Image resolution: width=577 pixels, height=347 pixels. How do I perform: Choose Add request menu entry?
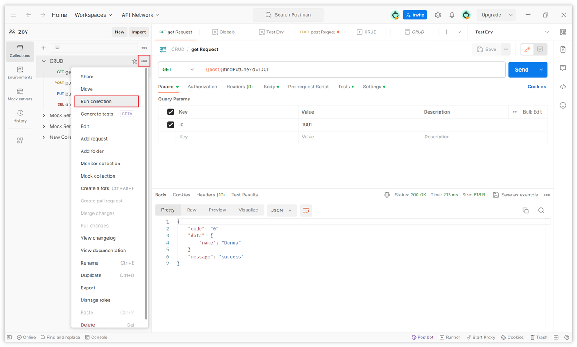[94, 139]
